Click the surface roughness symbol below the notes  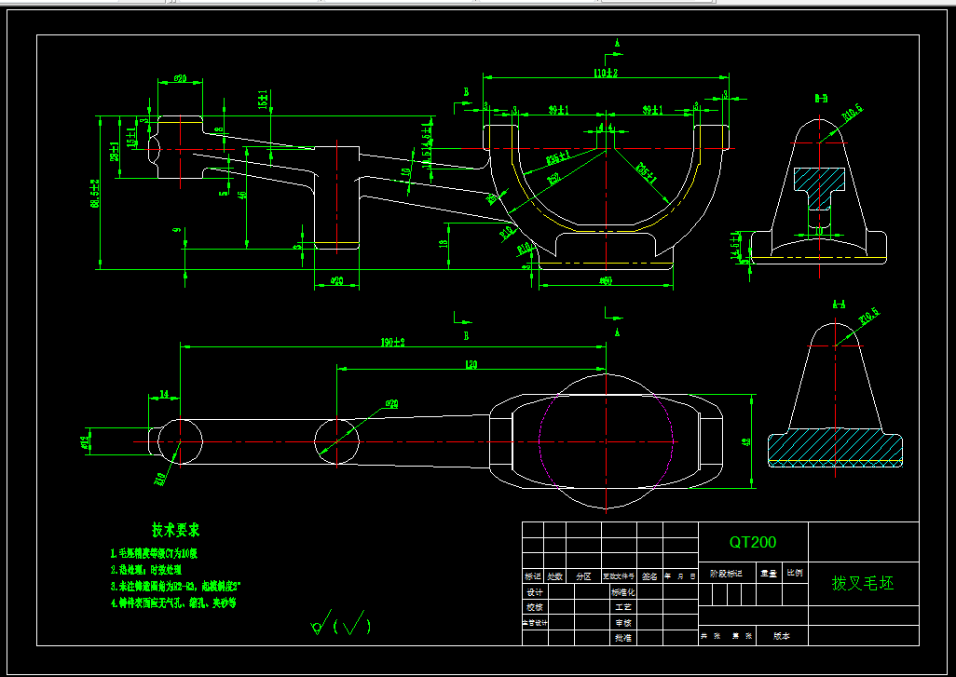(x=340, y=623)
